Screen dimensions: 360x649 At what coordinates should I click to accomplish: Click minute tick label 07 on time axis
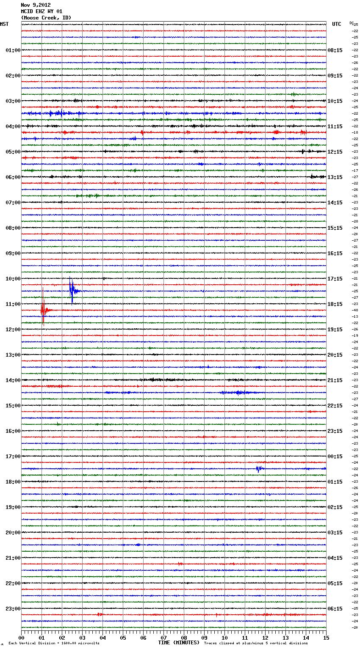163,638
